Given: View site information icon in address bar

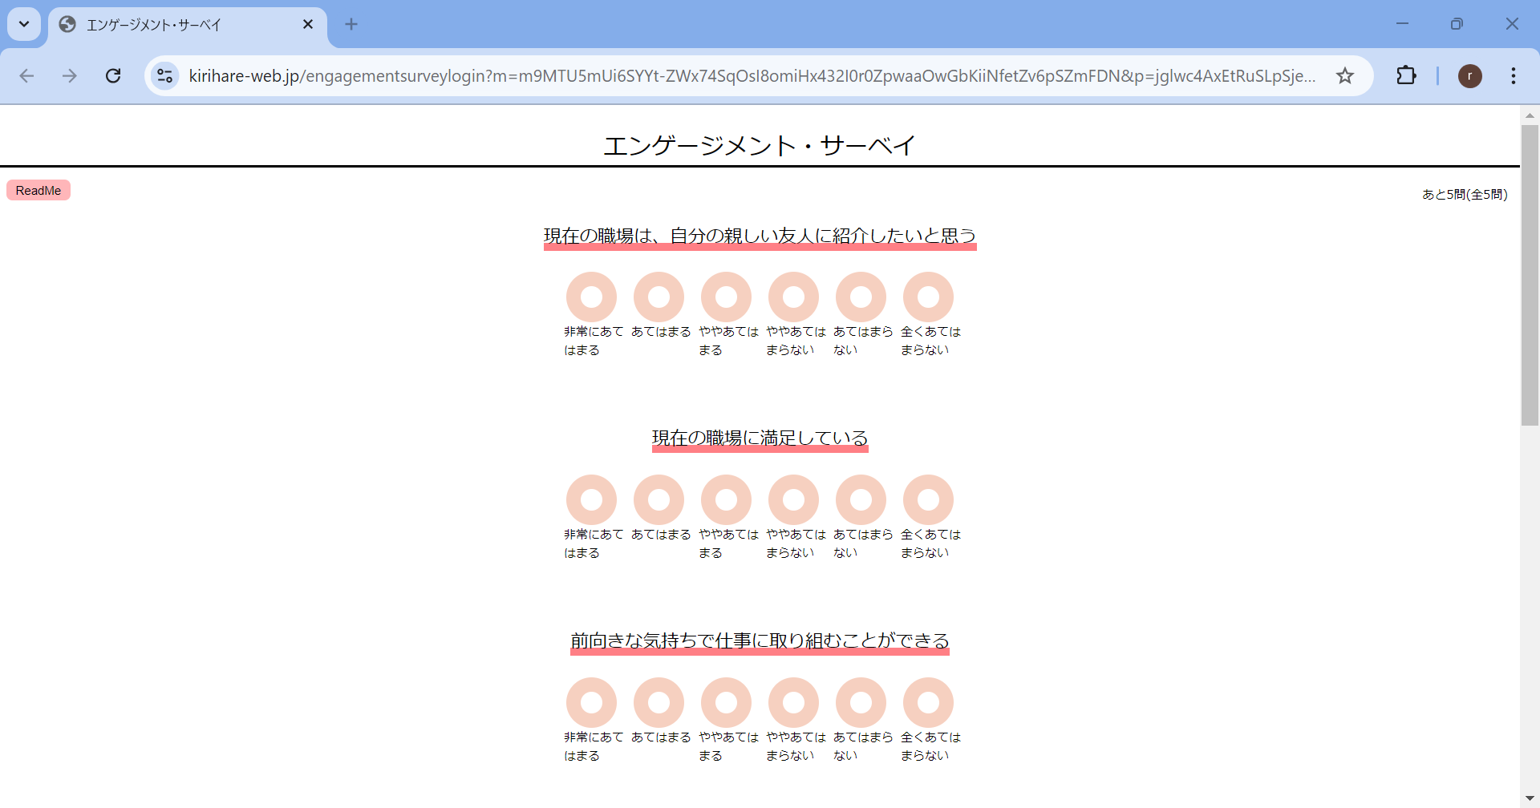Looking at the screenshot, I should pyautogui.click(x=164, y=75).
